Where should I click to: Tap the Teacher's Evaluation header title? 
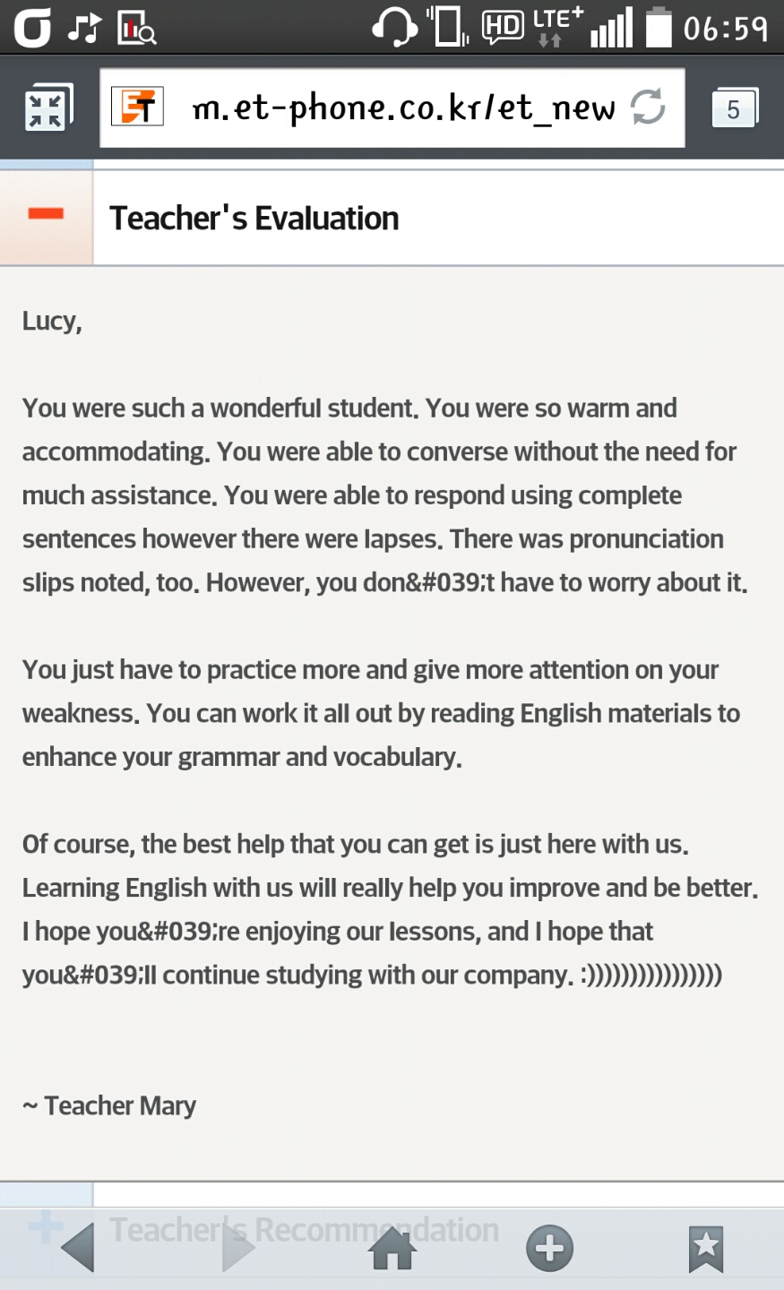(254, 218)
